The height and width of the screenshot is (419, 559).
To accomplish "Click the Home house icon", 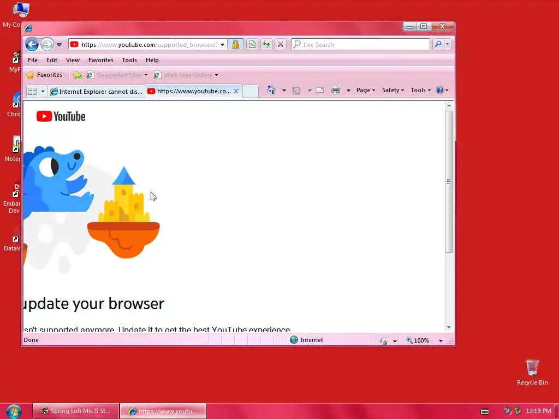I will pyautogui.click(x=271, y=90).
